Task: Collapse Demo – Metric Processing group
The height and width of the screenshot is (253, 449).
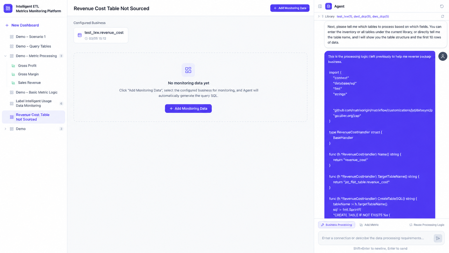Action: (x=5, y=56)
